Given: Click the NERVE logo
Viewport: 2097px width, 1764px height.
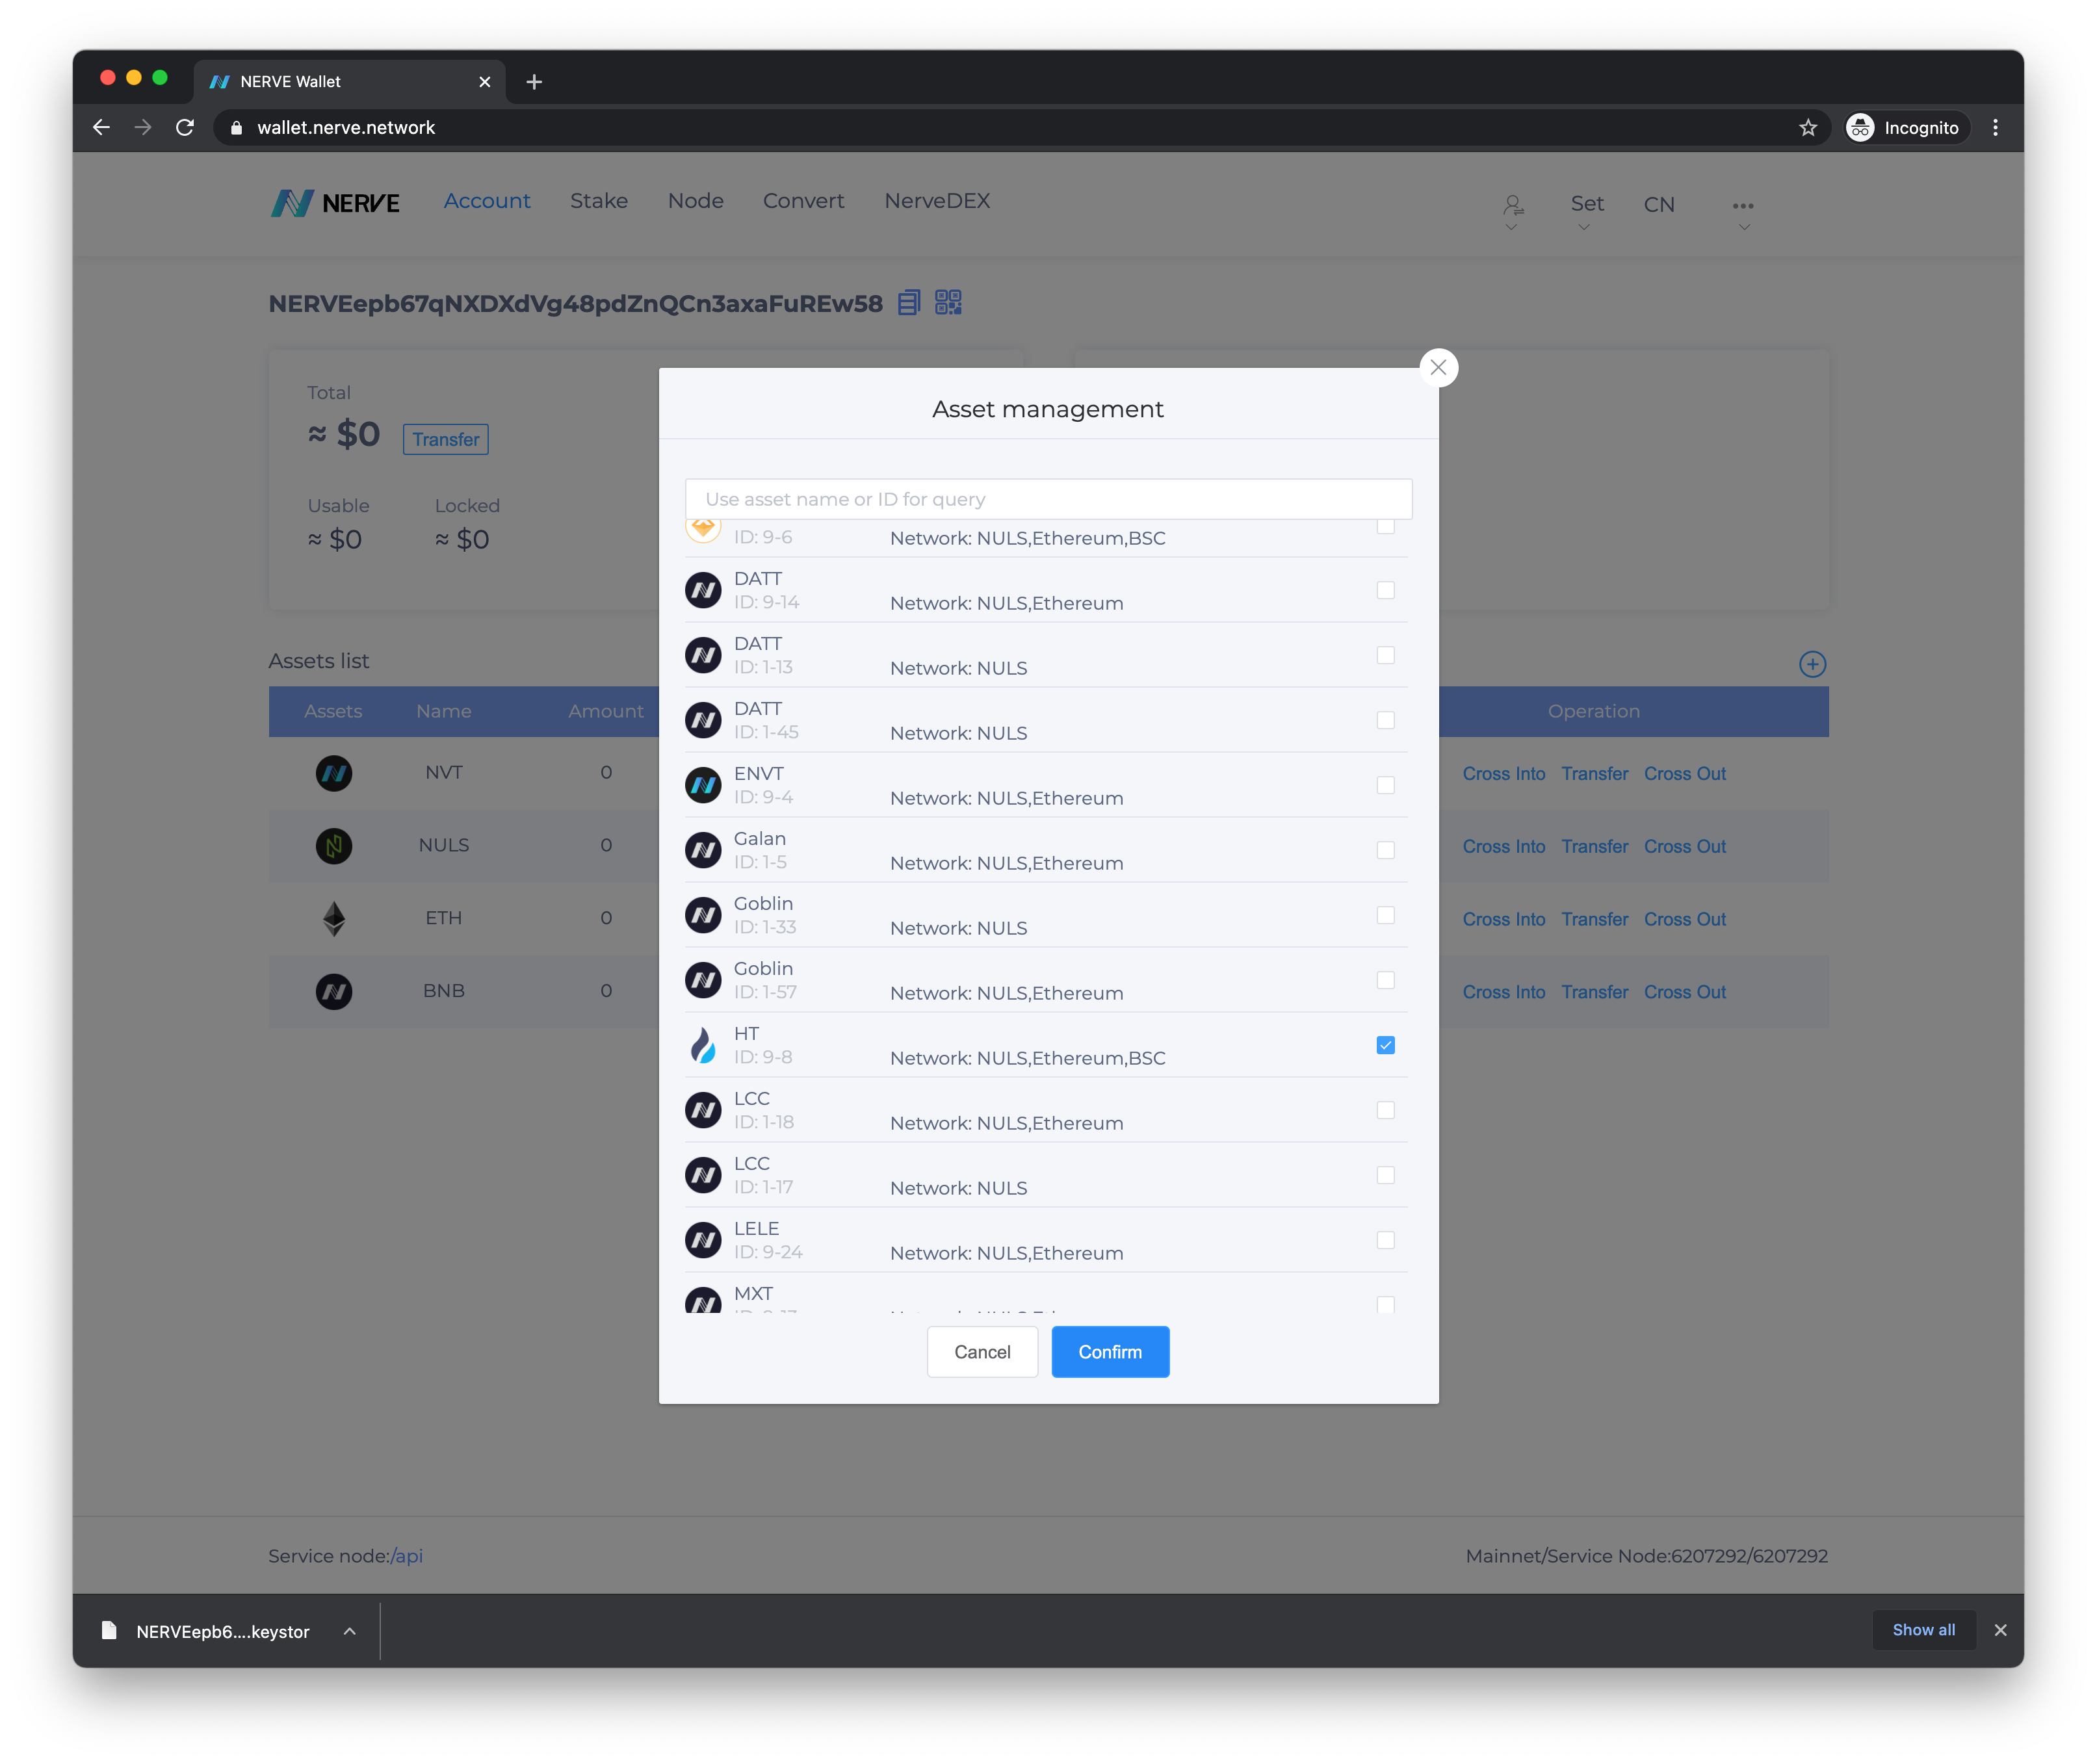Looking at the screenshot, I should click(335, 203).
